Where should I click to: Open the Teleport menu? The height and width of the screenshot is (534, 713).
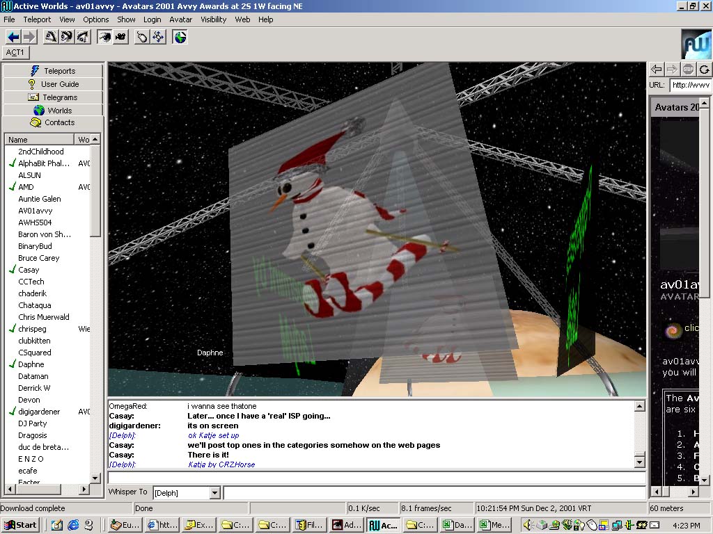point(37,19)
